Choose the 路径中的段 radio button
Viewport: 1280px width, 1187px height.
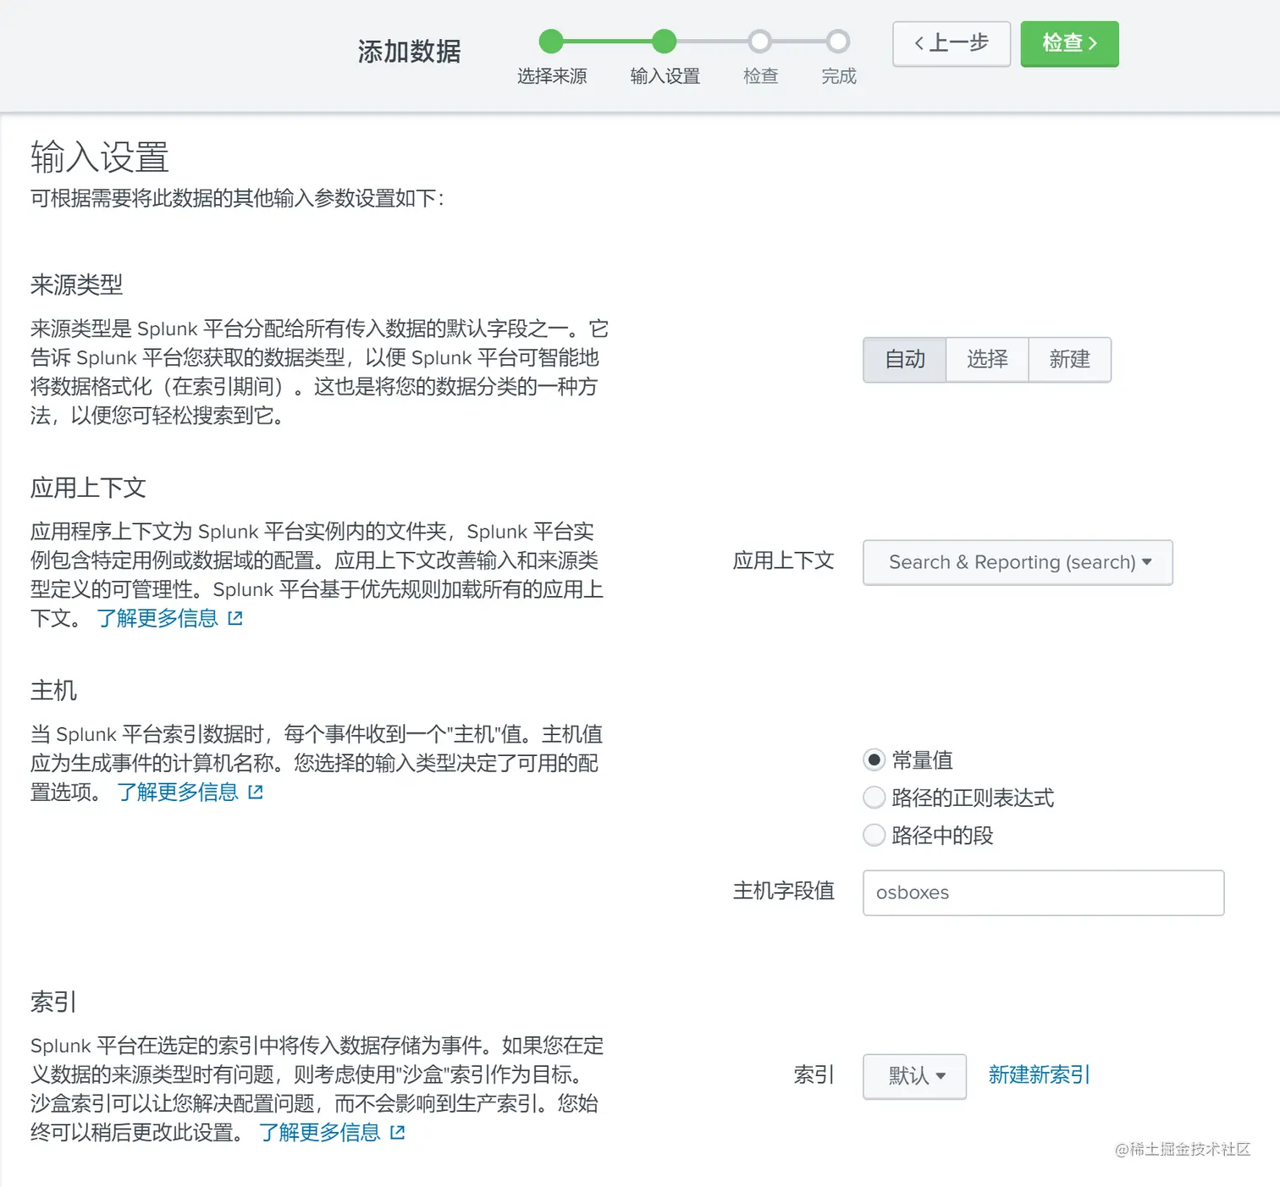pos(874,836)
